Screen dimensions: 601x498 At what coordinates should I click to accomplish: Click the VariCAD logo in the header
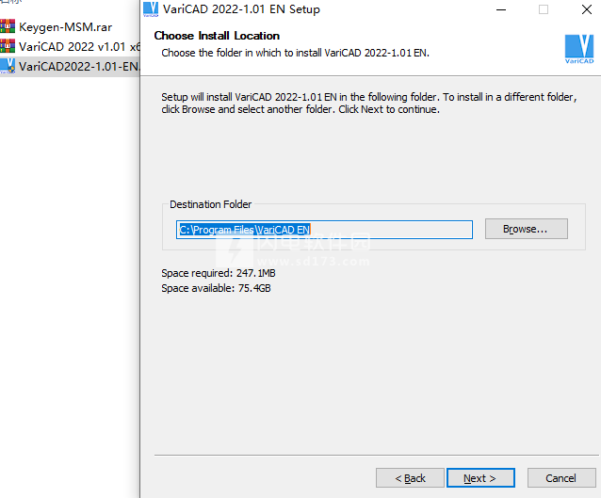(x=579, y=49)
